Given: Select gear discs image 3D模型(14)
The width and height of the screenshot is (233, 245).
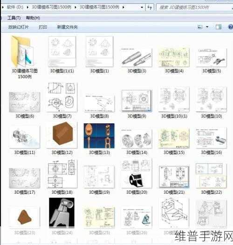Looking at the screenshot, I should [x=137, y=138].
